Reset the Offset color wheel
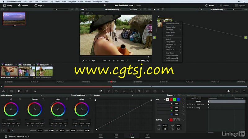The image size is (248, 139). [x=91, y=99]
